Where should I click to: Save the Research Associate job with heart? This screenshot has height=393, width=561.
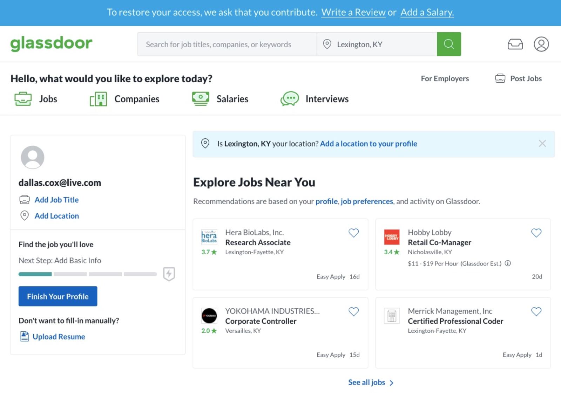click(354, 233)
